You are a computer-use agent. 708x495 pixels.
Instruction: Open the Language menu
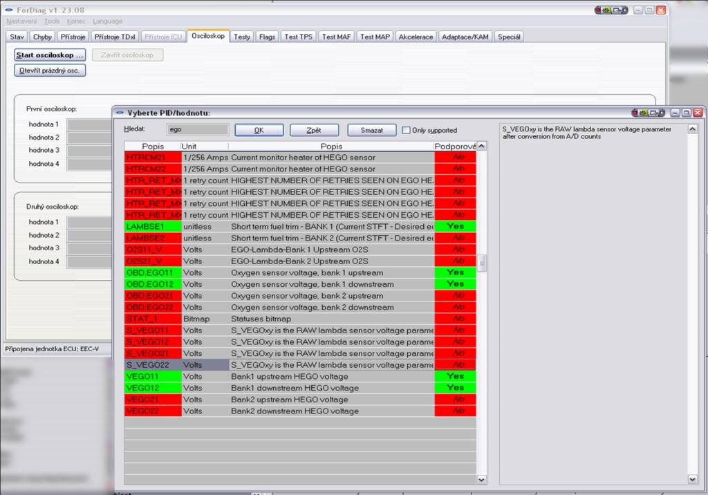107,21
